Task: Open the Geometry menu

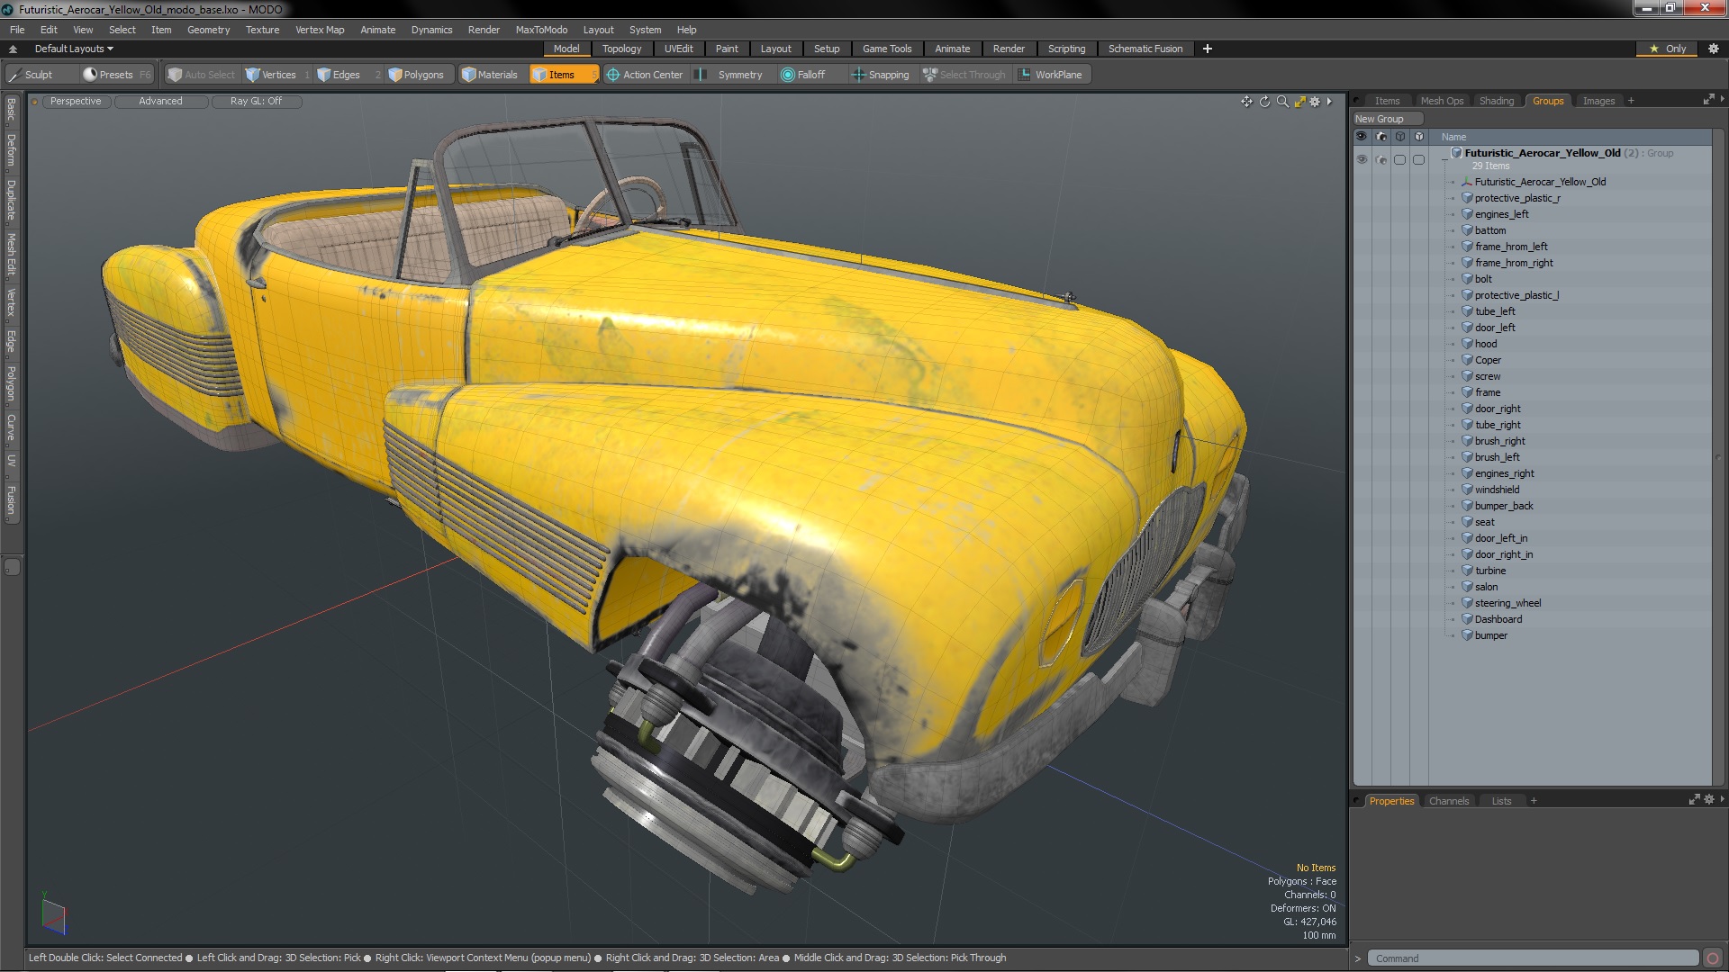Action: coord(208,30)
